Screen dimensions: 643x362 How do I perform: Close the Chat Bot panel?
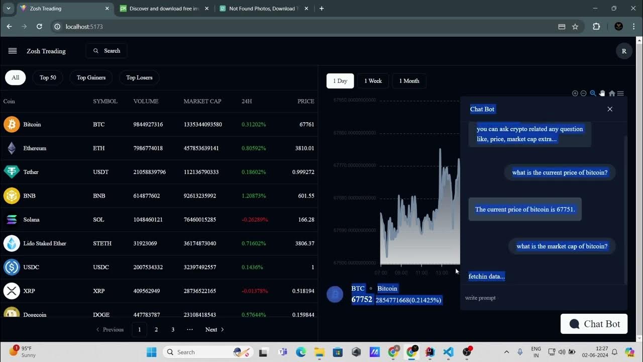pos(610,109)
